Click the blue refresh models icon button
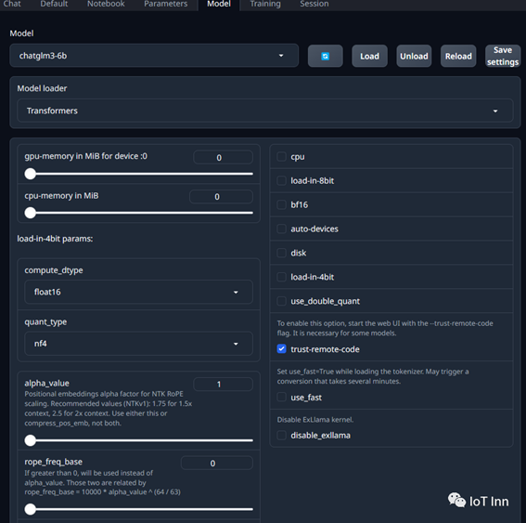The image size is (526, 523). [x=325, y=56]
